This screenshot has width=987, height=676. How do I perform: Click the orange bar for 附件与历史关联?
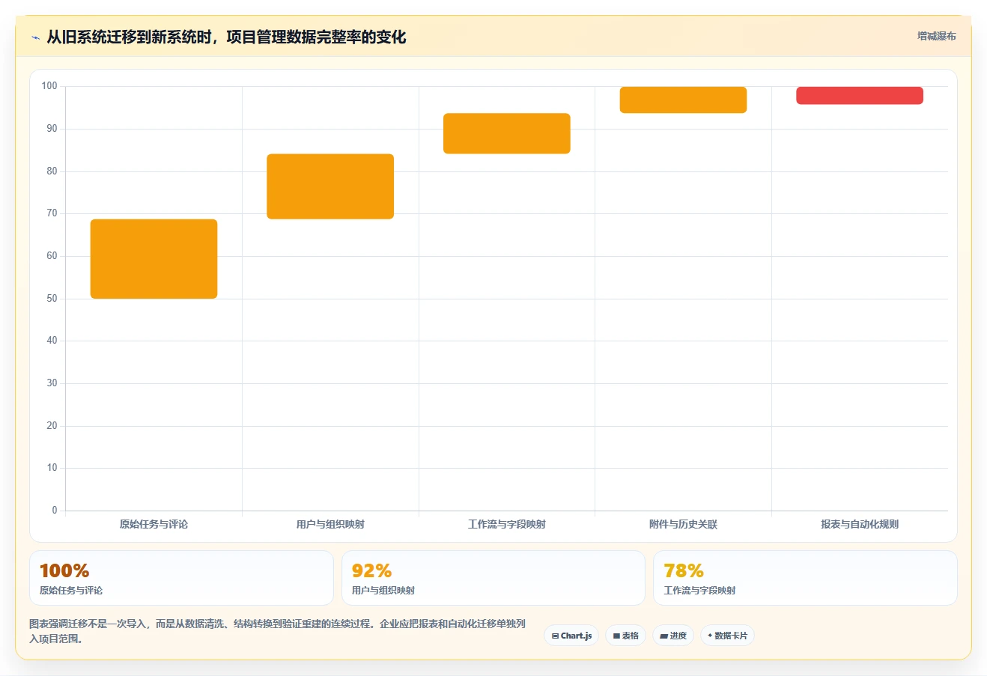683,100
